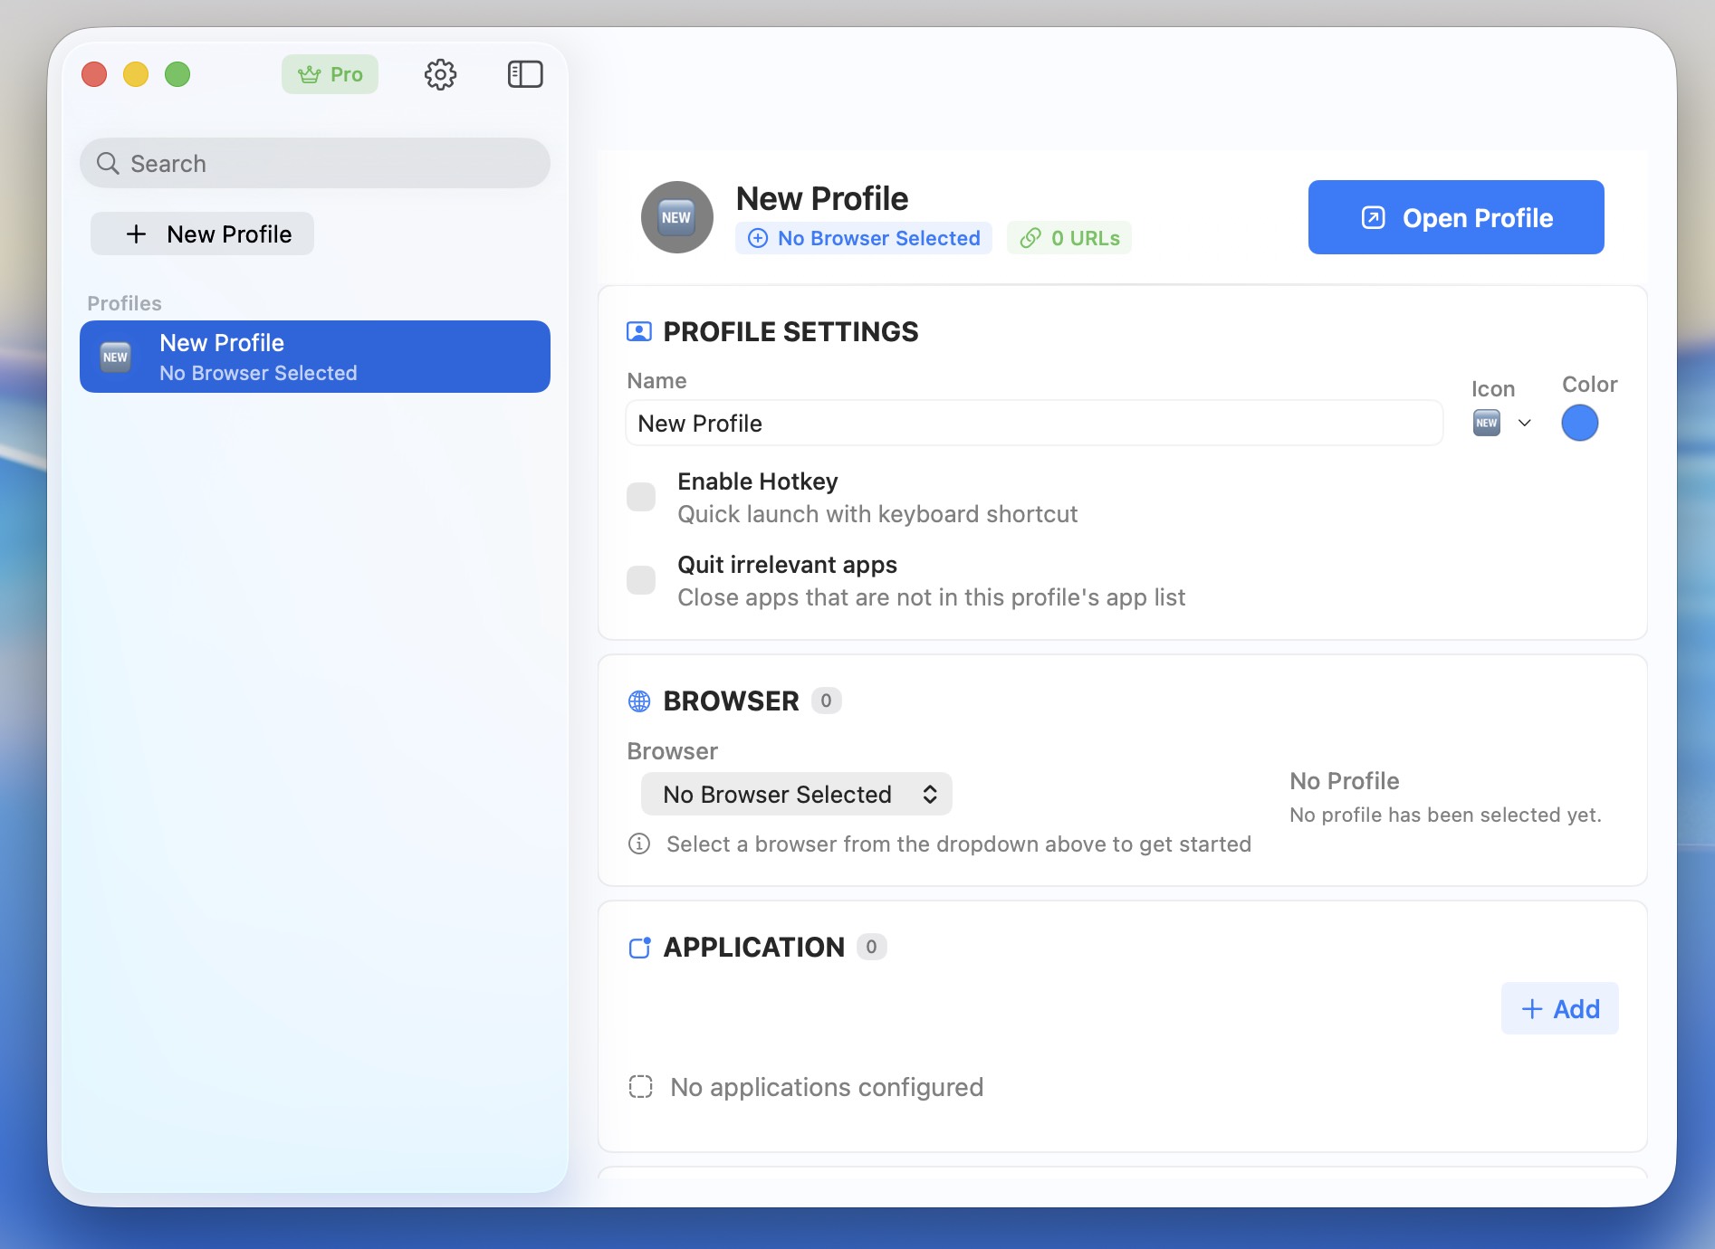Expand the Icon picker chevron
This screenshot has height=1249, width=1715.
point(1525,423)
